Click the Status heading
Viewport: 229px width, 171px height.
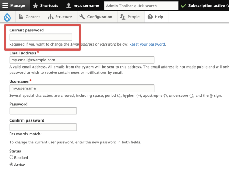(x=15, y=151)
